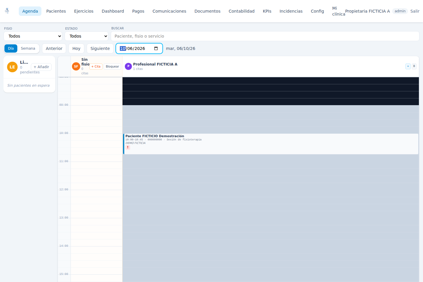Click the 'Sin pacientes en espera' message
423x282 pixels.
pos(28,85)
